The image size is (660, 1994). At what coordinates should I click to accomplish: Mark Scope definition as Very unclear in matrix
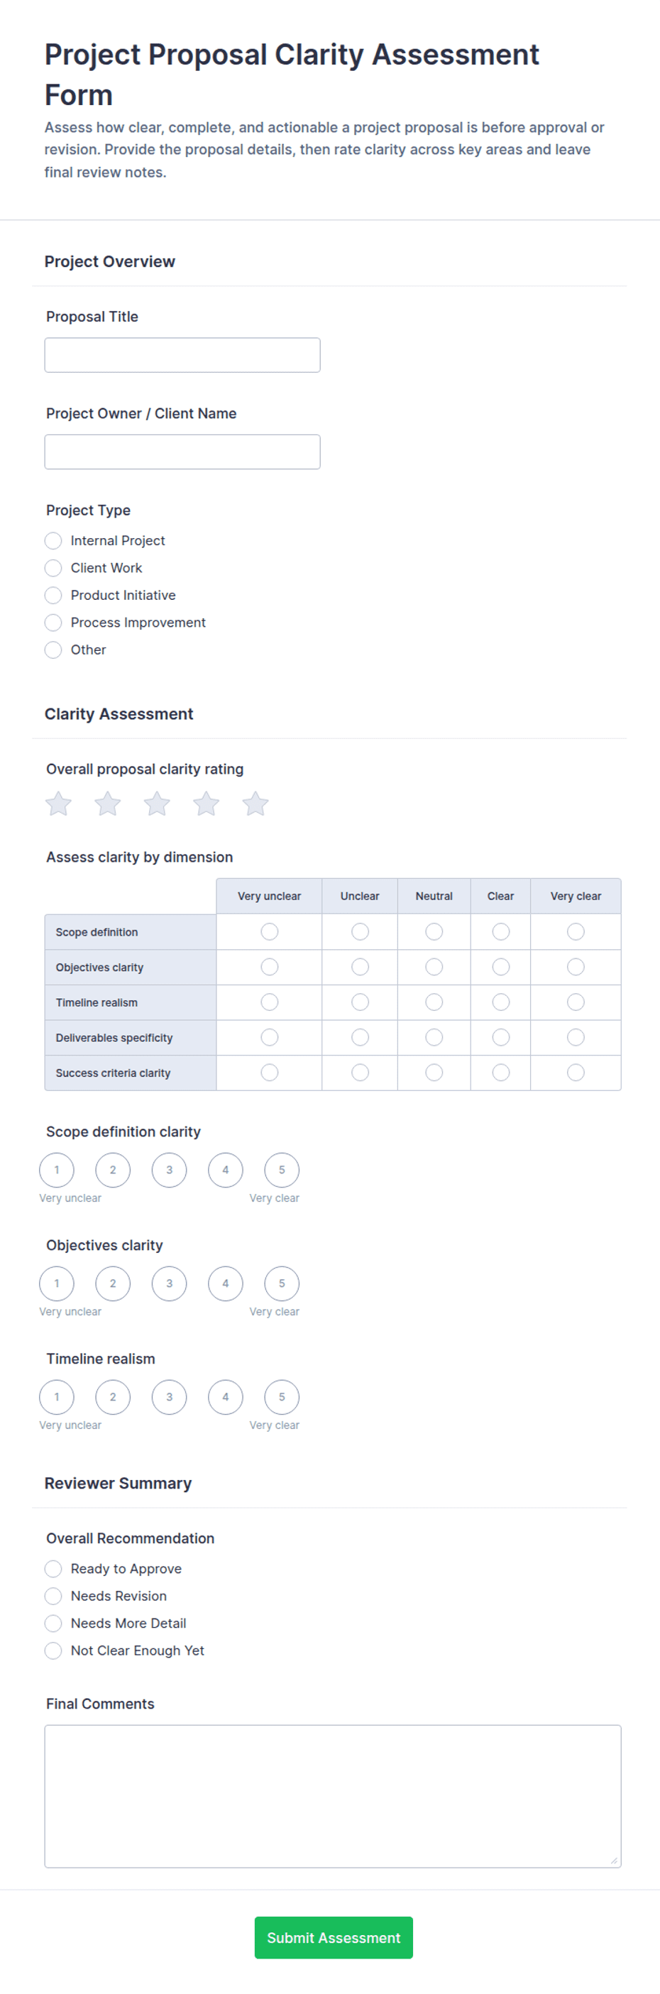[269, 931]
